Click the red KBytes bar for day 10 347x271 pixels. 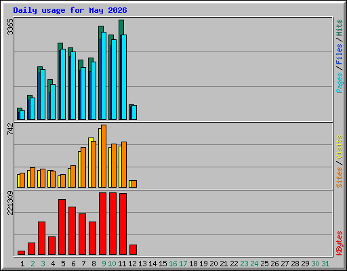113,224
